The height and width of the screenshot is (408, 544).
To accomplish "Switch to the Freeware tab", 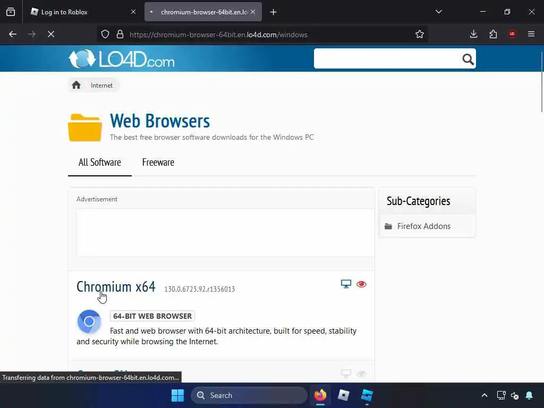I will pyautogui.click(x=158, y=163).
